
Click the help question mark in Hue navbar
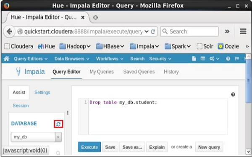(228, 59)
